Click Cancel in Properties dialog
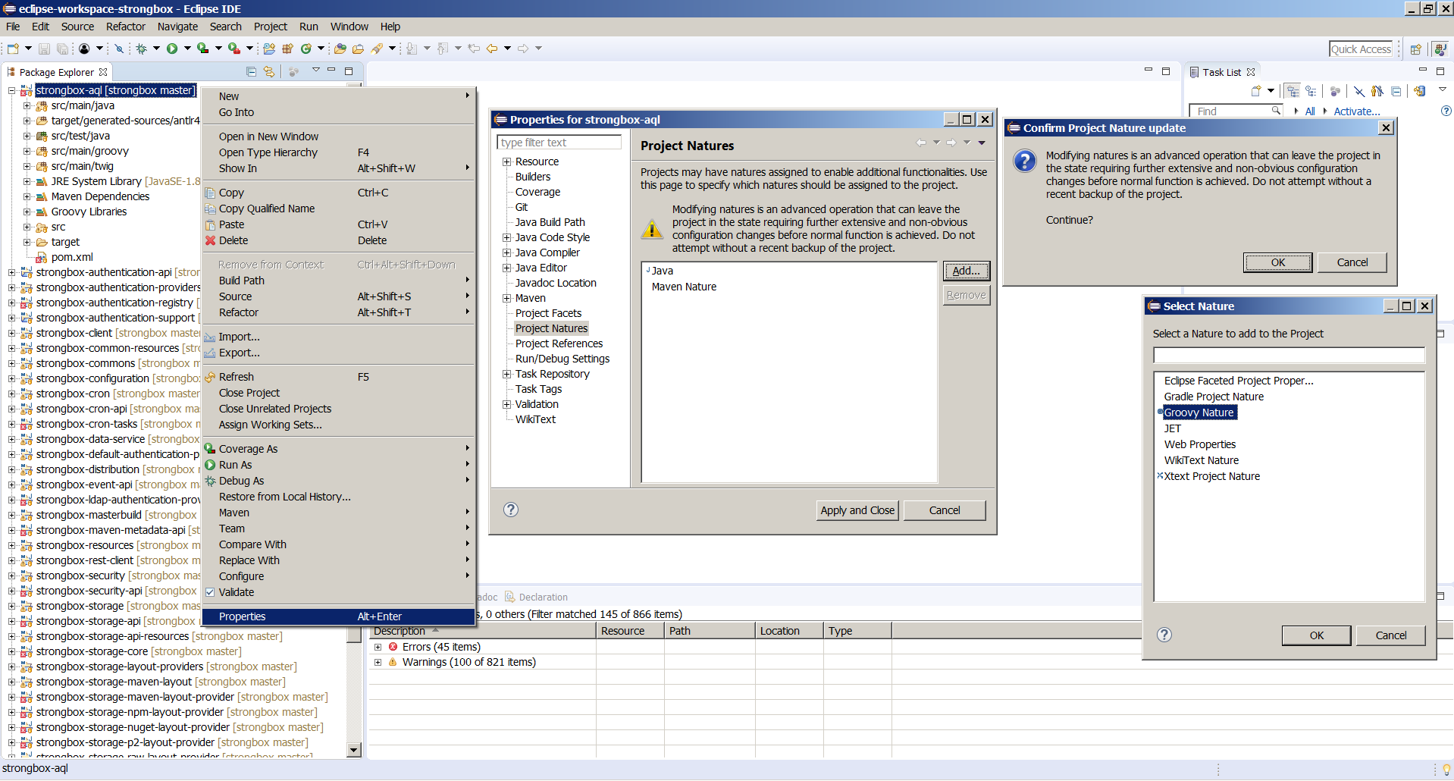The width and height of the screenshot is (1454, 781). (x=945, y=510)
